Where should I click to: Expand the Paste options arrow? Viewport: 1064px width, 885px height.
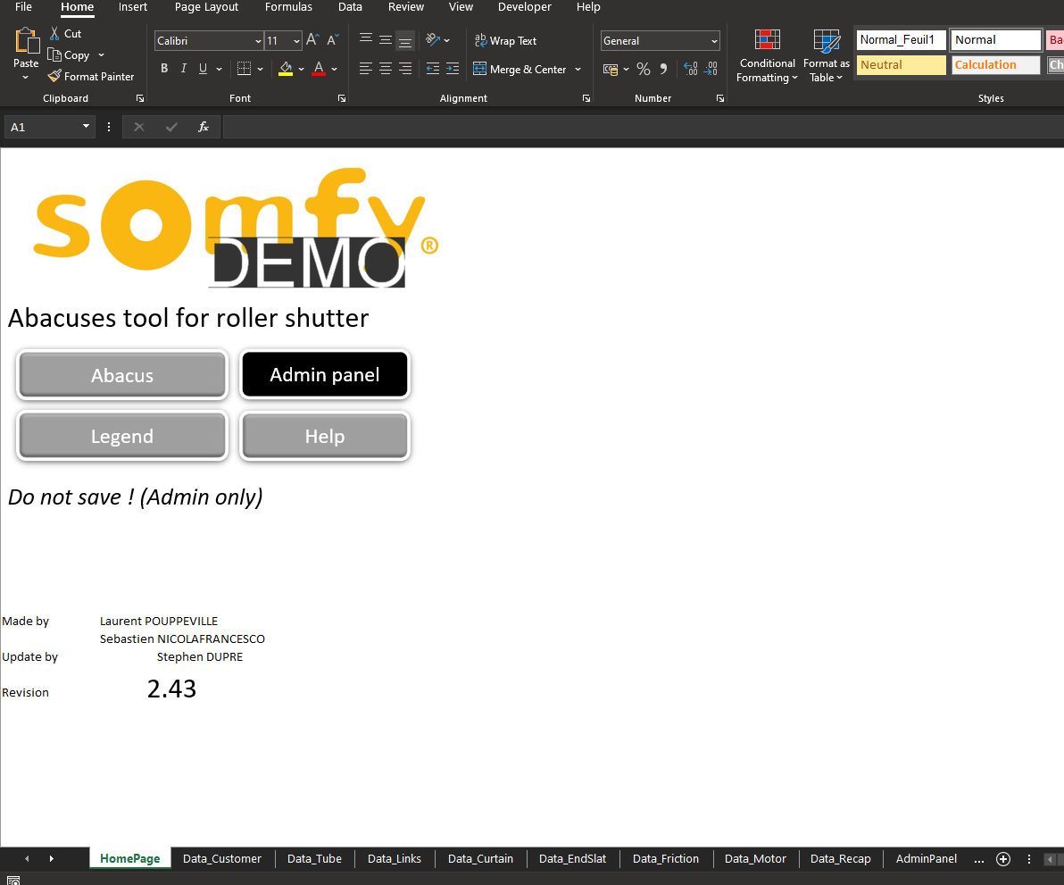coord(26,78)
